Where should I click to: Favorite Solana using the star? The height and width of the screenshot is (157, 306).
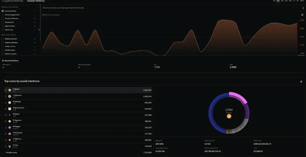pos(6,115)
